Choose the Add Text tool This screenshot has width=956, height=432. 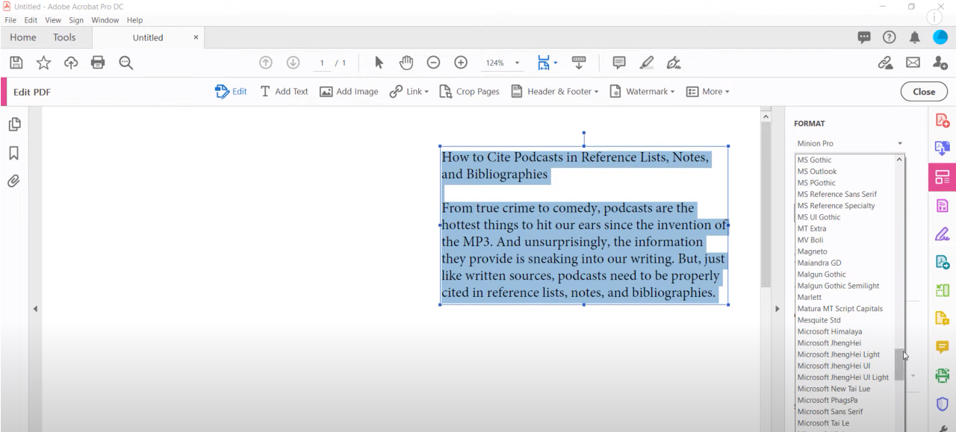(284, 92)
